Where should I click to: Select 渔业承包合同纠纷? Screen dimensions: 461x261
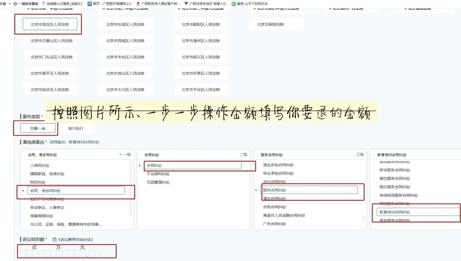point(278,165)
